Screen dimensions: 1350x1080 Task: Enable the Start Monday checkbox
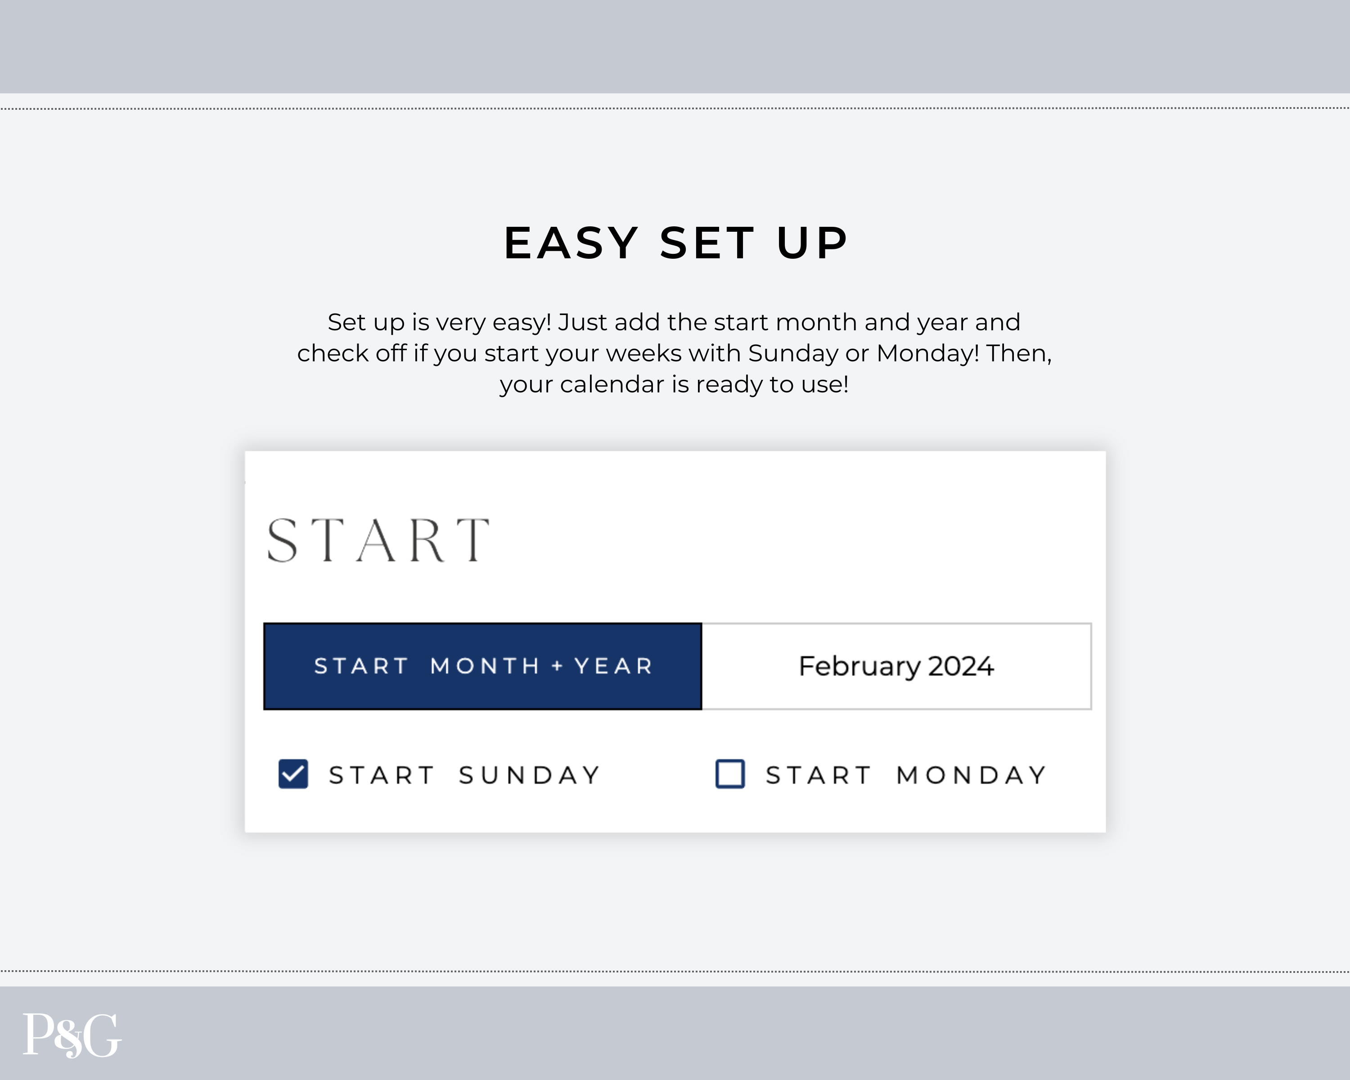click(x=729, y=774)
